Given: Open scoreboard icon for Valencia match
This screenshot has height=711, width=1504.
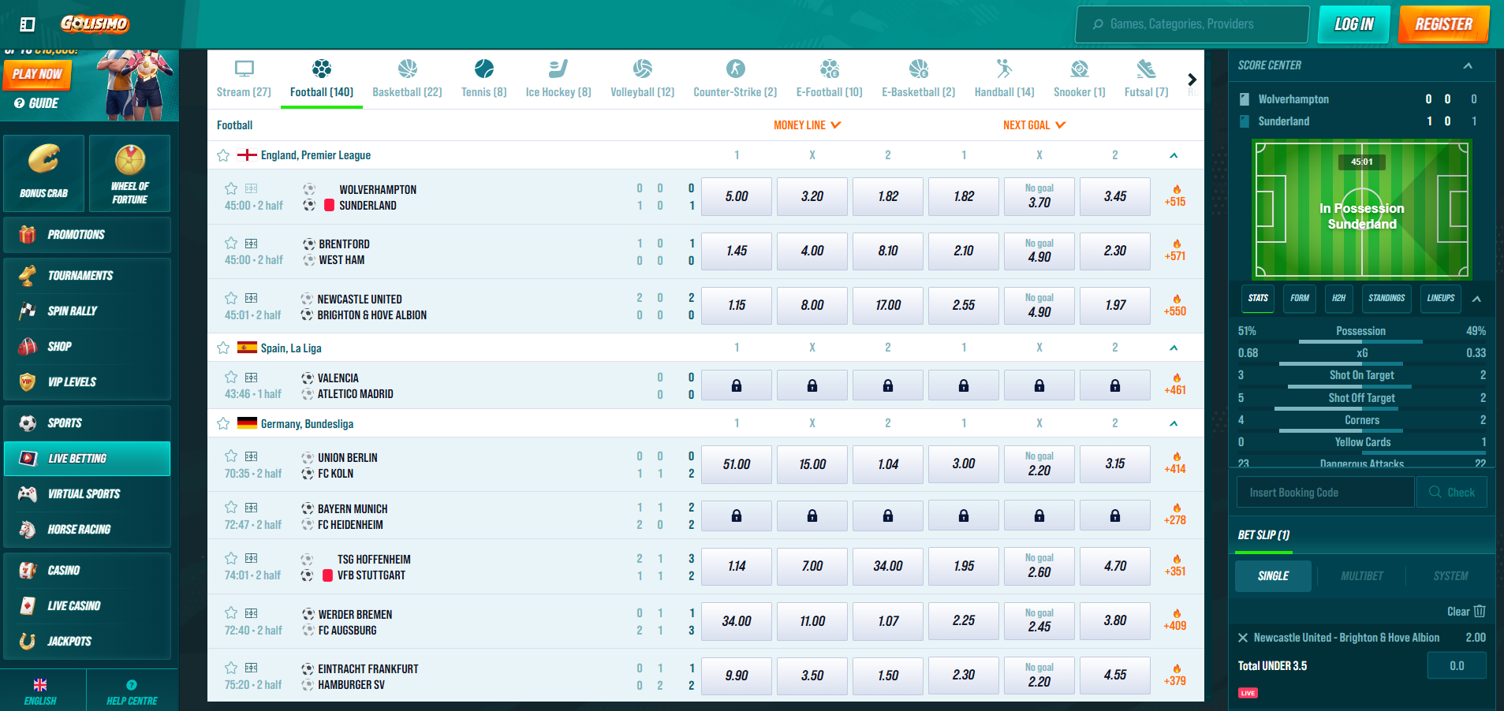Looking at the screenshot, I should tap(251, 378).
